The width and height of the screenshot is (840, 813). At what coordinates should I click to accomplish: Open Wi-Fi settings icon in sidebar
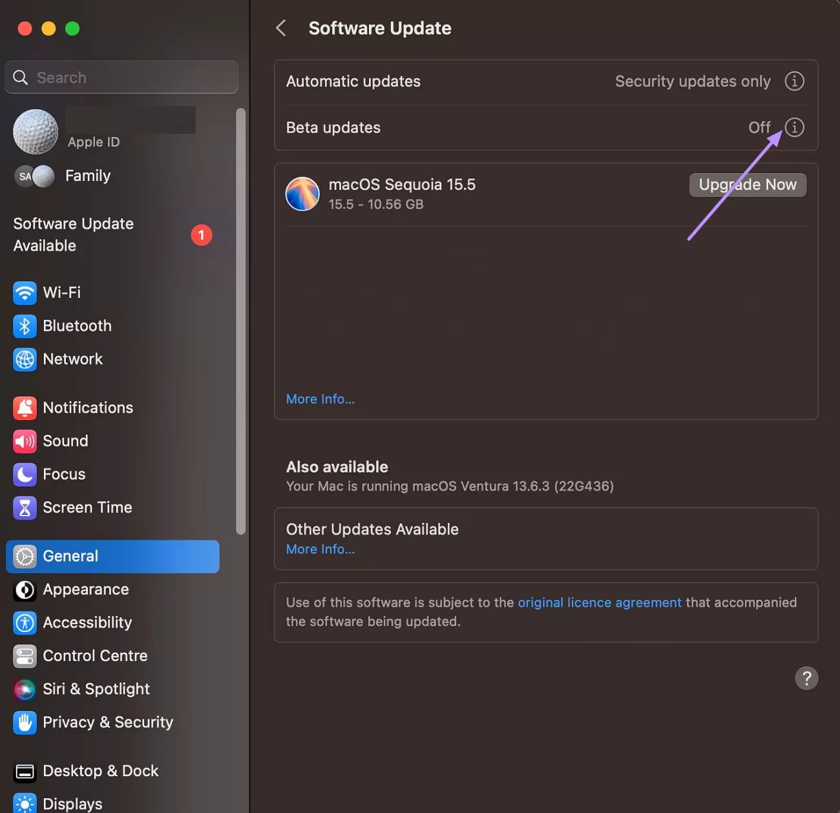(x=25, y=293)
